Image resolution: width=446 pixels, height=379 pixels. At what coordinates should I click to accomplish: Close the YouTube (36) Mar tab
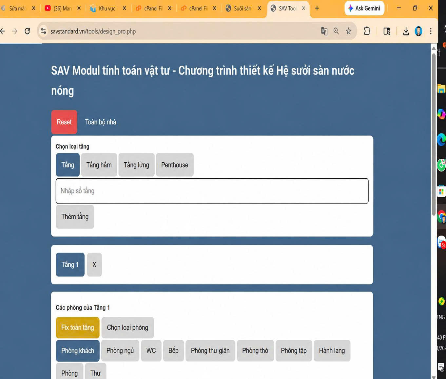(x=79, y=8)
